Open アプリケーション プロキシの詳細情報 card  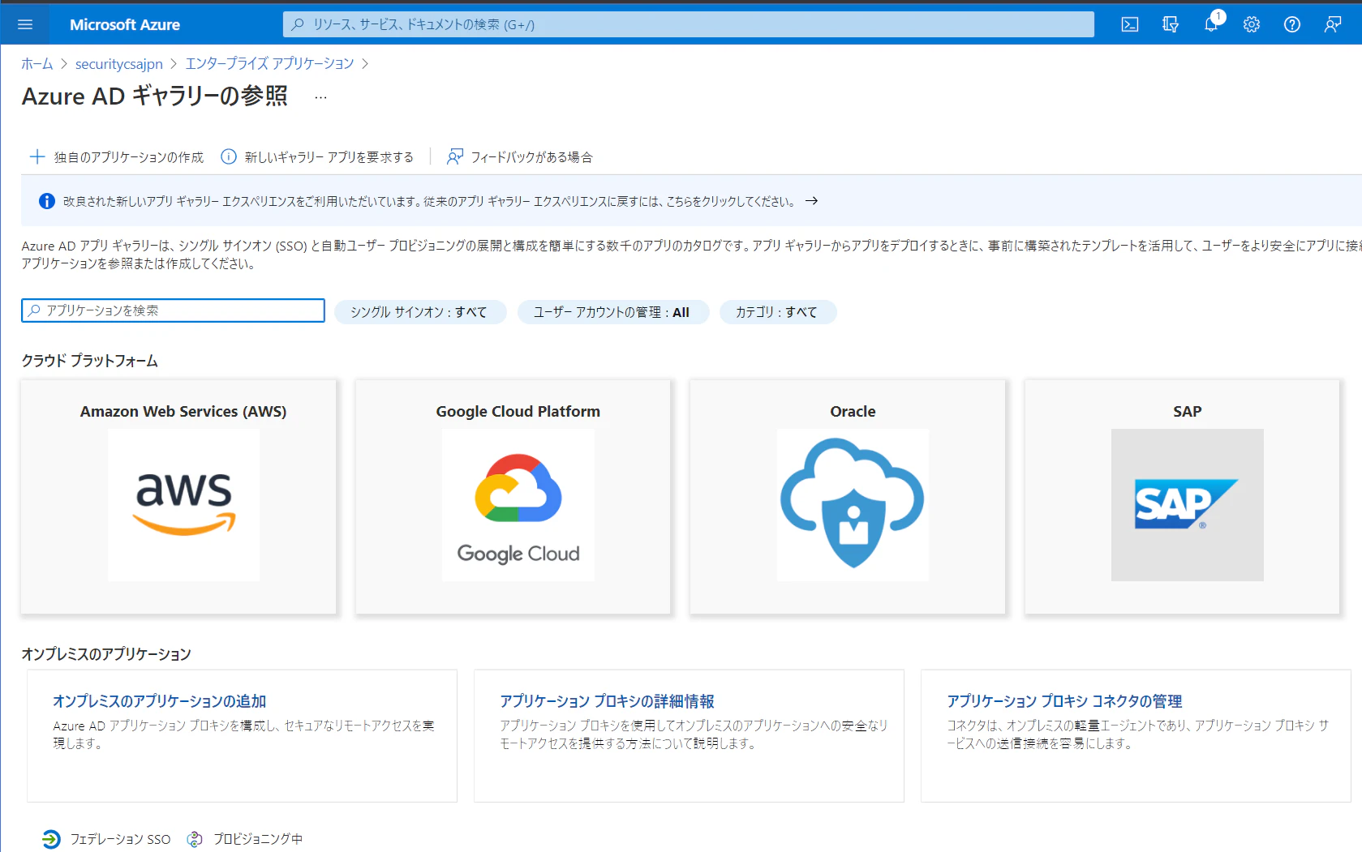click(x=689, y=735)
